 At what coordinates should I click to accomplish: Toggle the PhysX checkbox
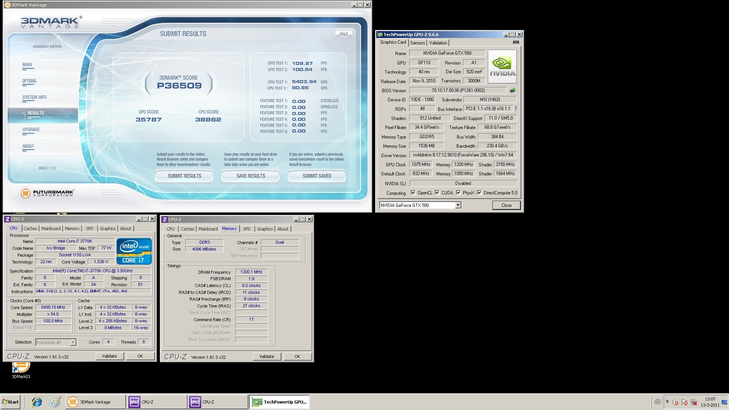(458, 193)
